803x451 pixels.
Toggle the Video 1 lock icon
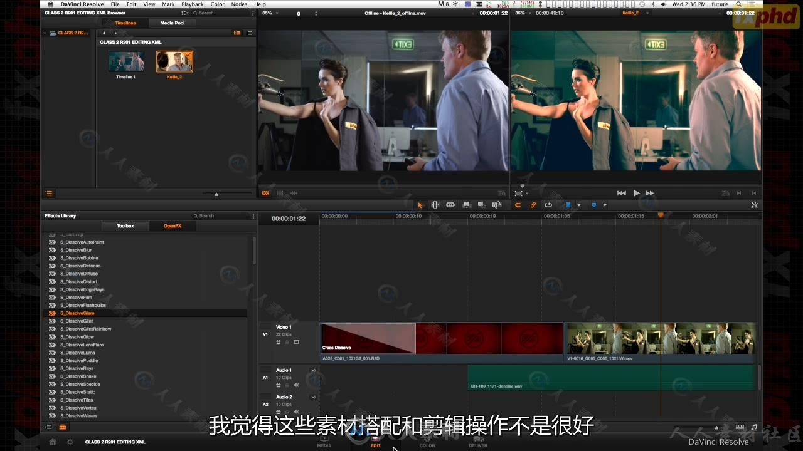tap(287, 342)
